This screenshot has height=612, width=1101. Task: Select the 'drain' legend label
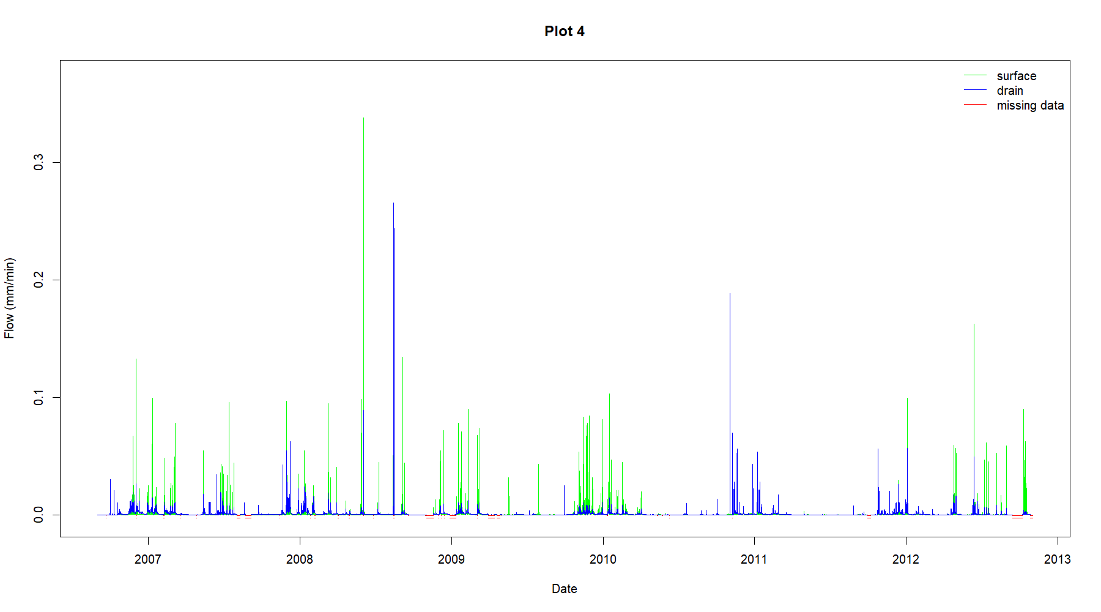coord(1010,91)
